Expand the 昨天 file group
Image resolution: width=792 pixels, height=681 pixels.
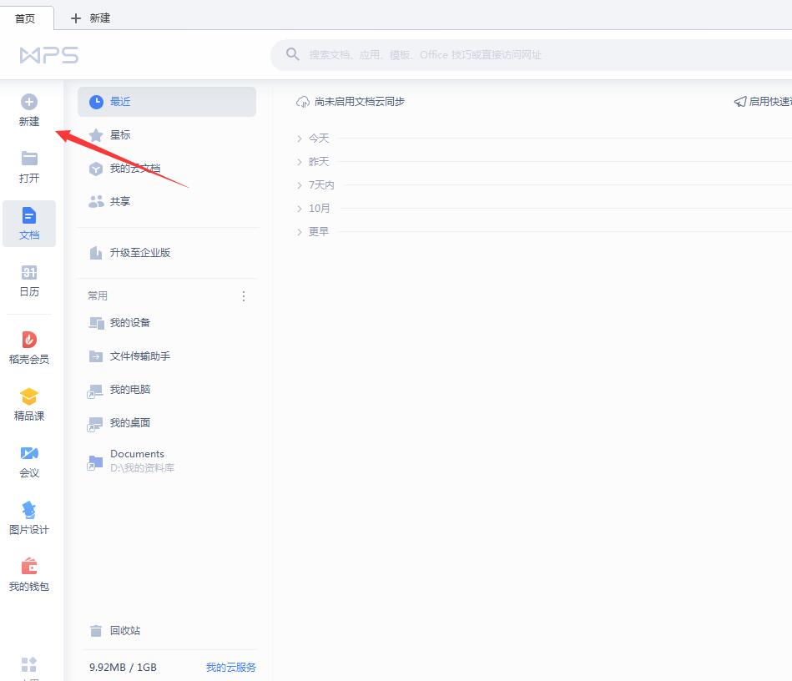point(318,161)
